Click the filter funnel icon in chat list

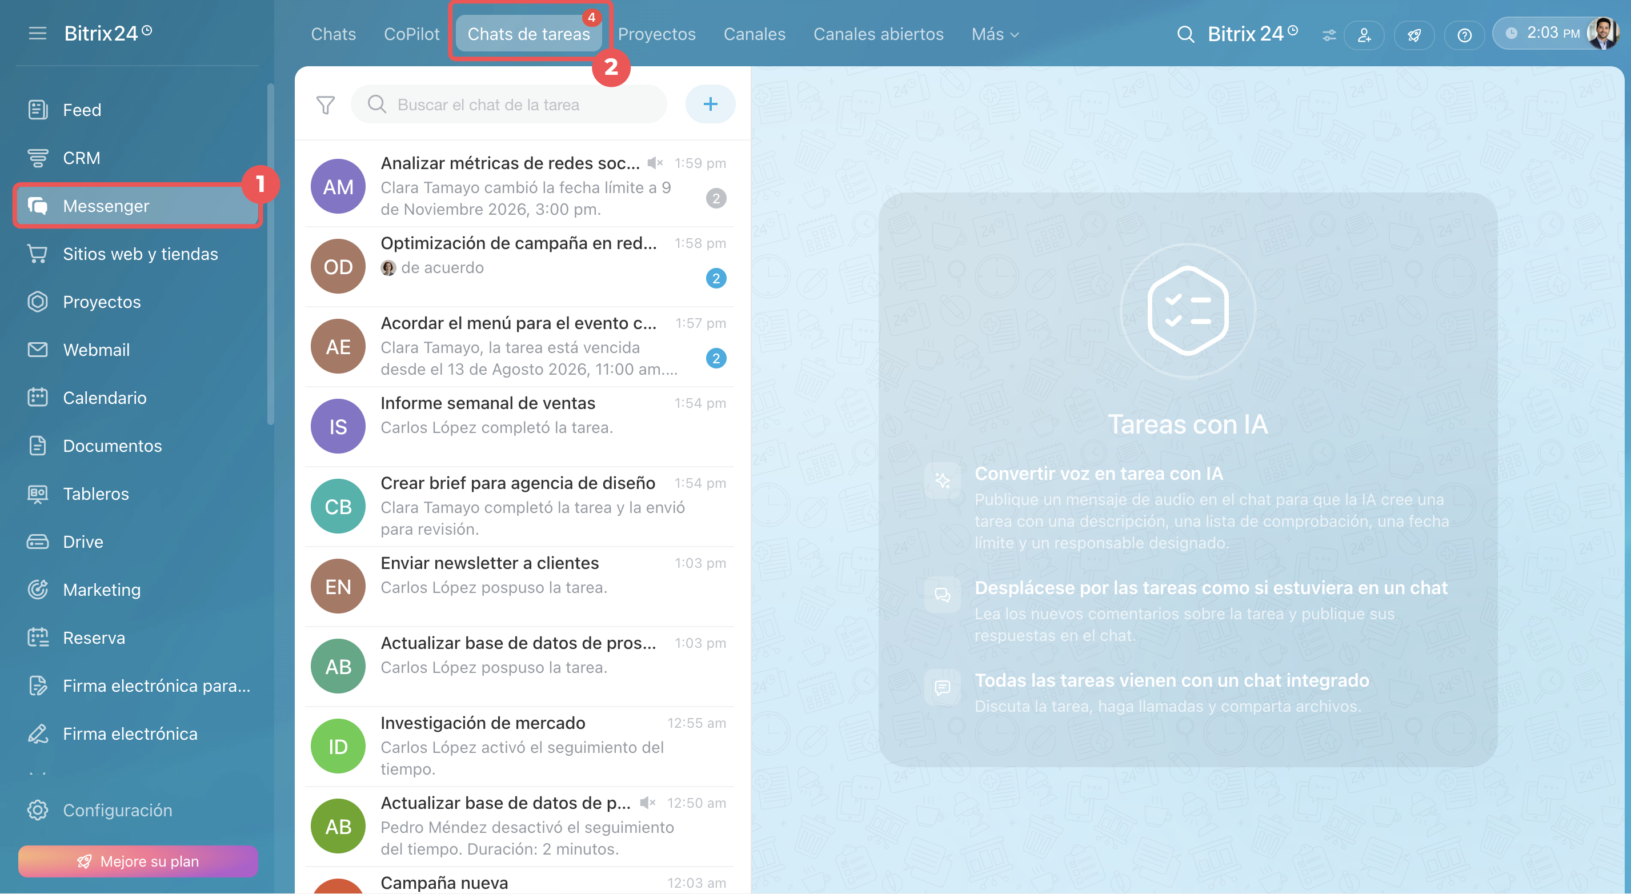point(326,105)
